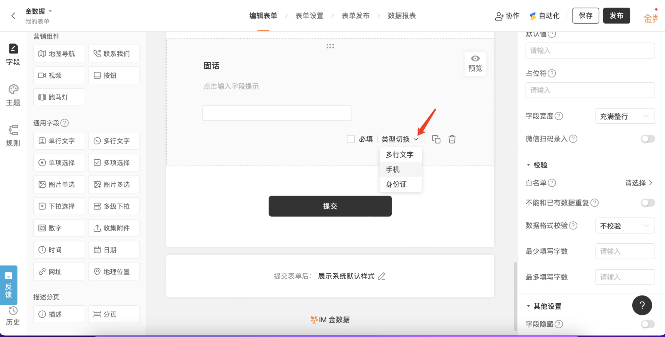Add a 单行文字 single-line text field
Screen dimensions: 665x337
point(59,141)
